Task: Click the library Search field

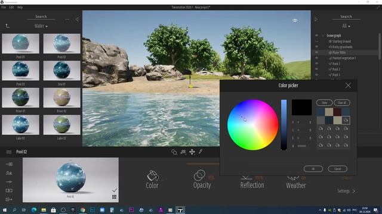Action: [41, 17]
